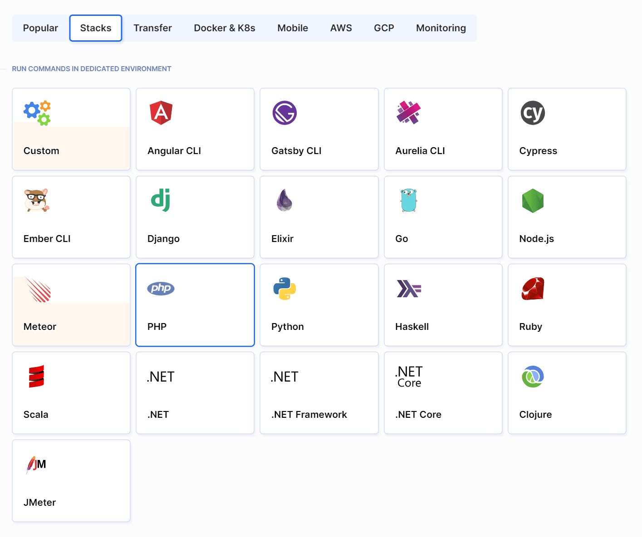Open the Docker & K8s tab

(x=224, y=28)
